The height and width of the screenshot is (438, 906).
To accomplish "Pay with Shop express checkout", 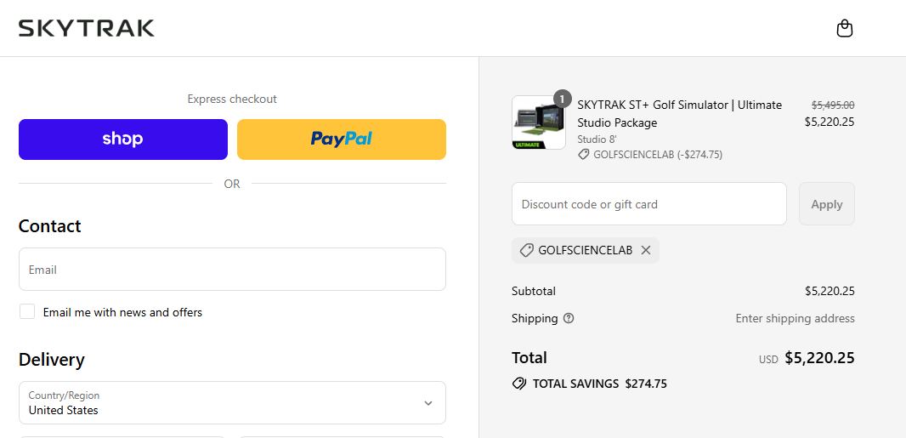I will pos(123,139).
